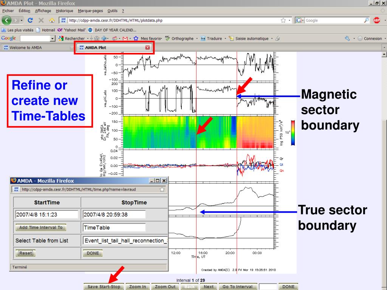Reload the page with refresh icon
This screenshot has width=387, height=290.
pos(30,20)
